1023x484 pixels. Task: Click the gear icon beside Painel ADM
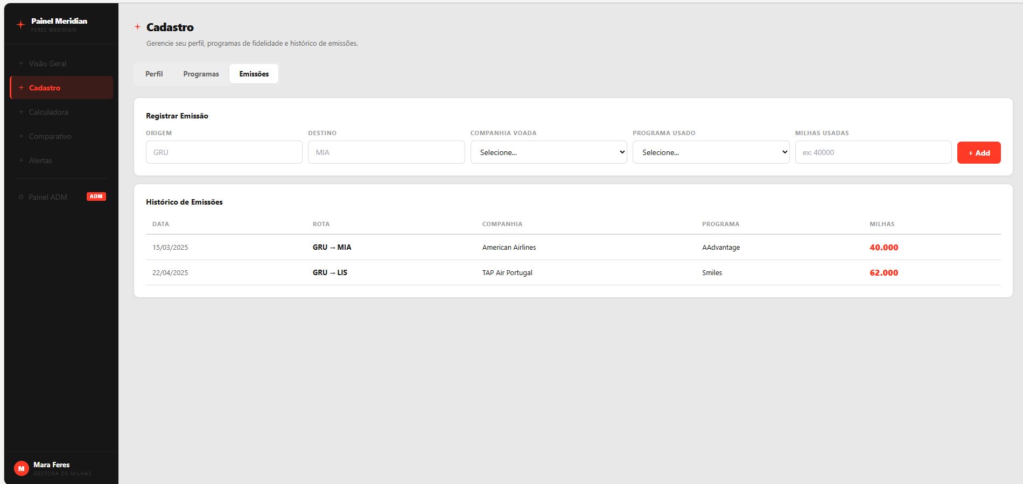coord(21,197)
